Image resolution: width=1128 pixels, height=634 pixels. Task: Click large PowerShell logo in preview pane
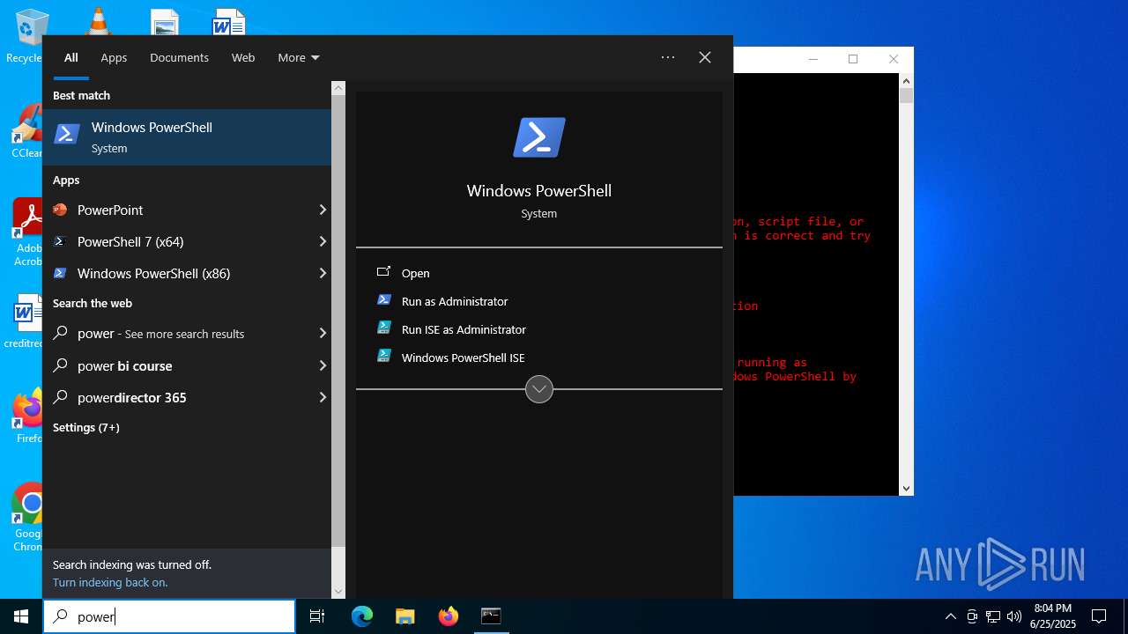(x=539, y=137)
